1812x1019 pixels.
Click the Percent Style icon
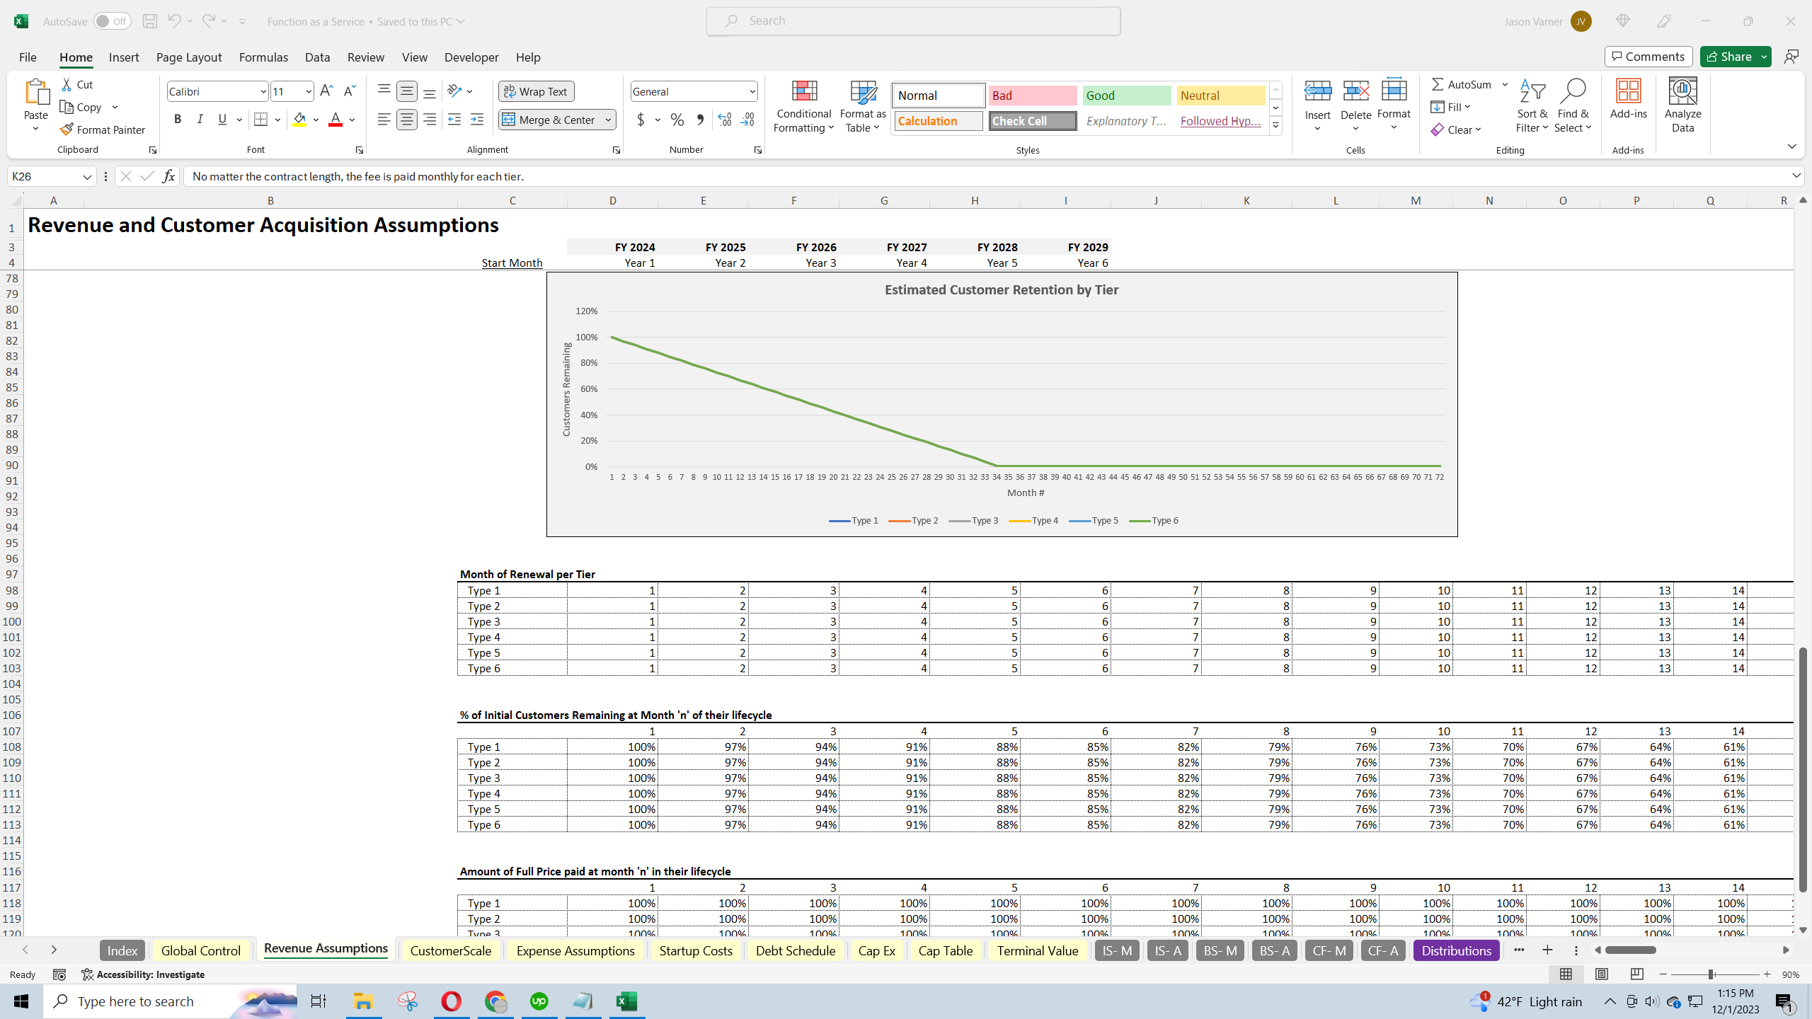677,120
